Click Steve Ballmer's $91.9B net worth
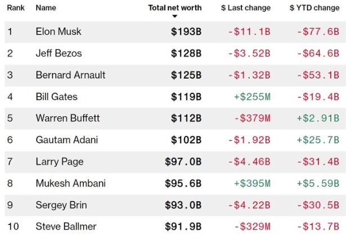Viewport: 351px width, 235px height. point(183,227)
